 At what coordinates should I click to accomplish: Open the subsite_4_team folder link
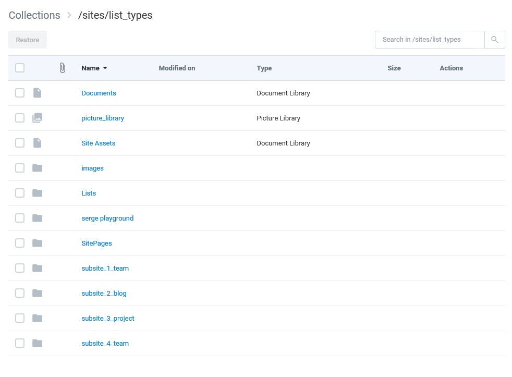pyautogui.click(x=105, y=343)
